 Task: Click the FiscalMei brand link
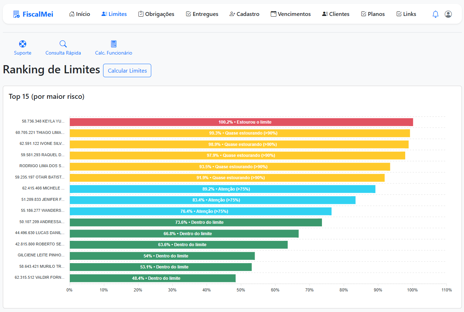click(38, 14)
